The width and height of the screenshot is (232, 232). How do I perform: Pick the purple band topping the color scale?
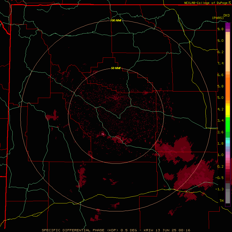(x=228, y=26)
